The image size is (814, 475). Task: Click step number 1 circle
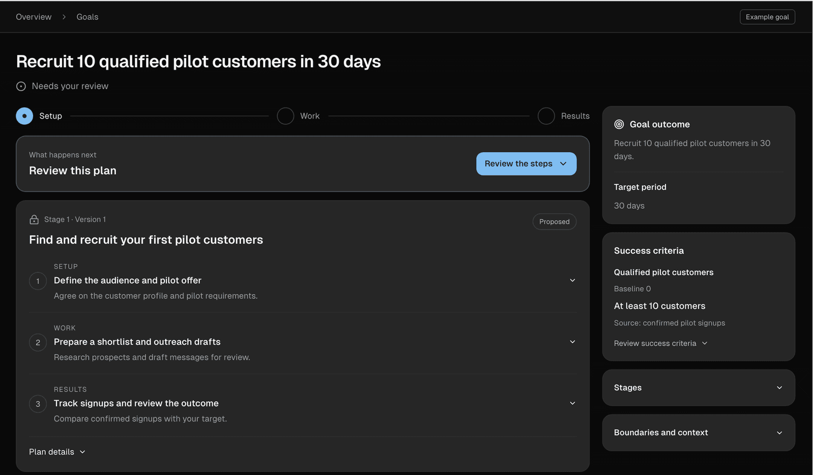(x=38, y=281)
